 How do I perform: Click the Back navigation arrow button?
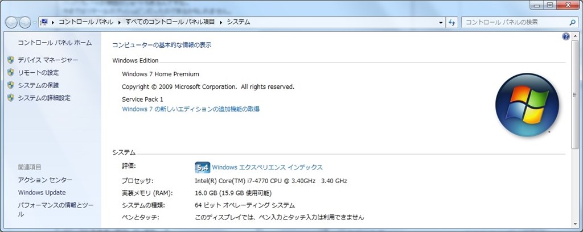point(11,22)
